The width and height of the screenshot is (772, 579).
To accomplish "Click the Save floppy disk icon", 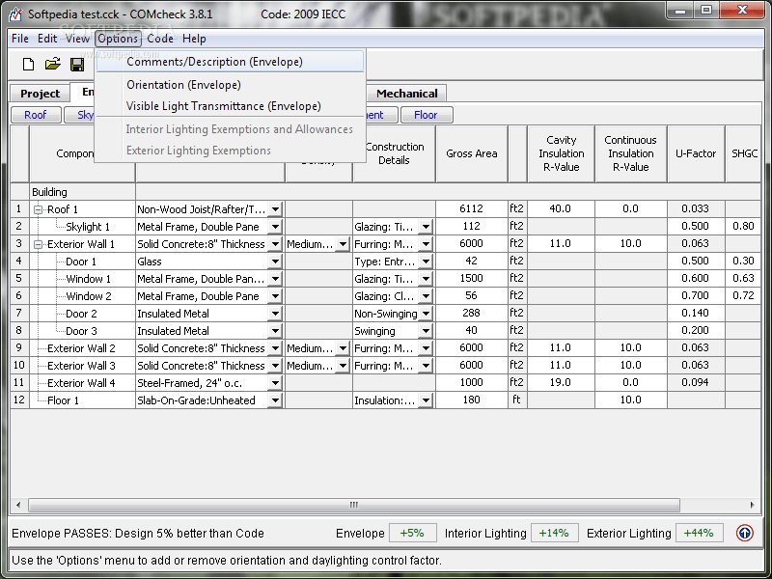I will [x=77, y=64].
